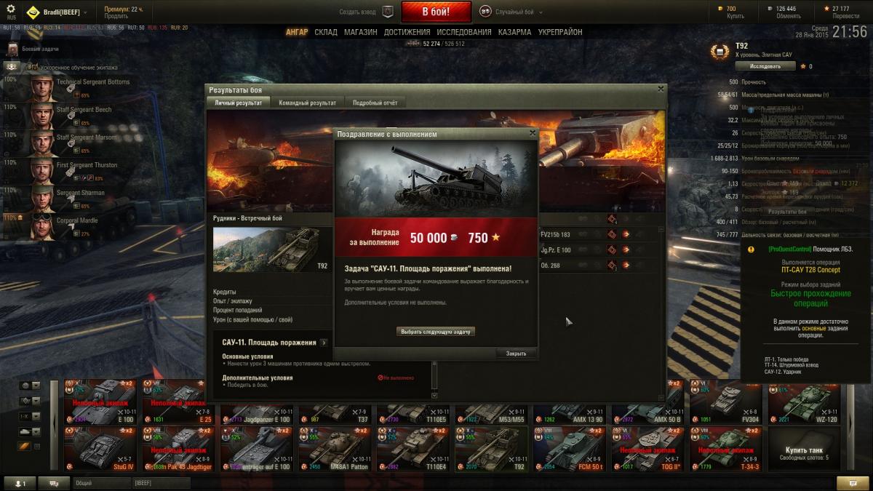Click the Общий chat channel tab
Screen dimensions: 873x491
(x=102, y=483)
